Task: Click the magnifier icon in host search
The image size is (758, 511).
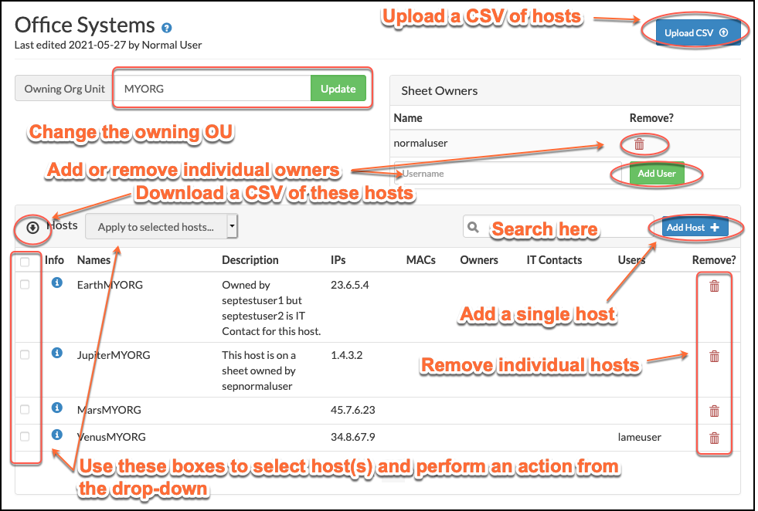Action: coord(473,227)
